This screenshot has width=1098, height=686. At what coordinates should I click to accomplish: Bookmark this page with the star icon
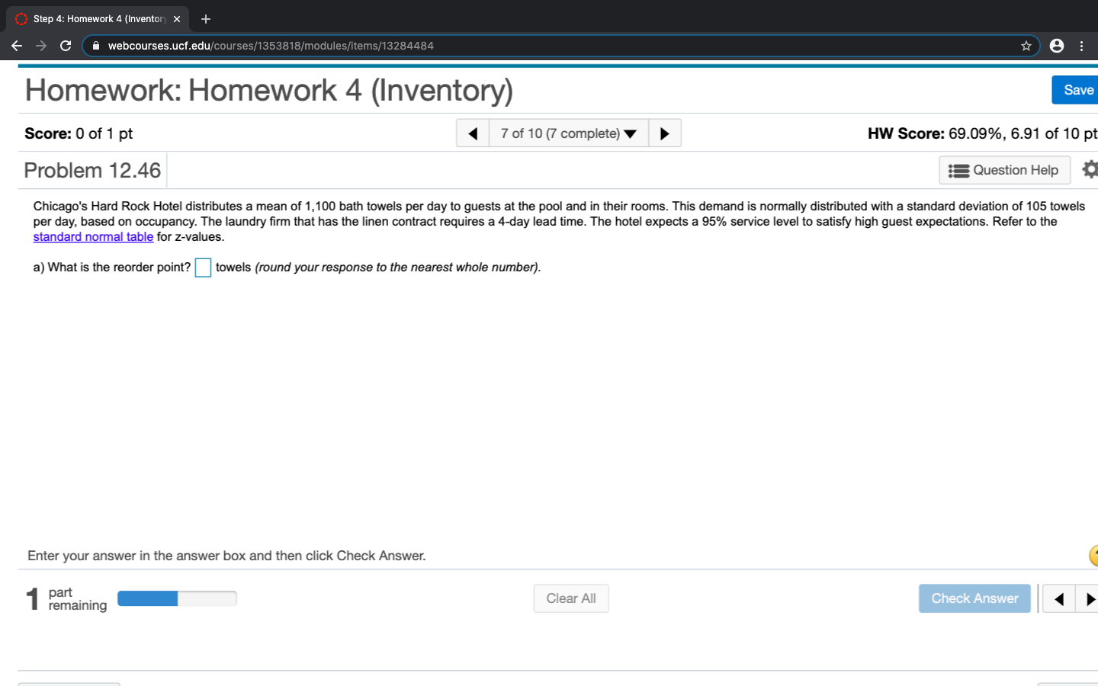(1026, 46)
